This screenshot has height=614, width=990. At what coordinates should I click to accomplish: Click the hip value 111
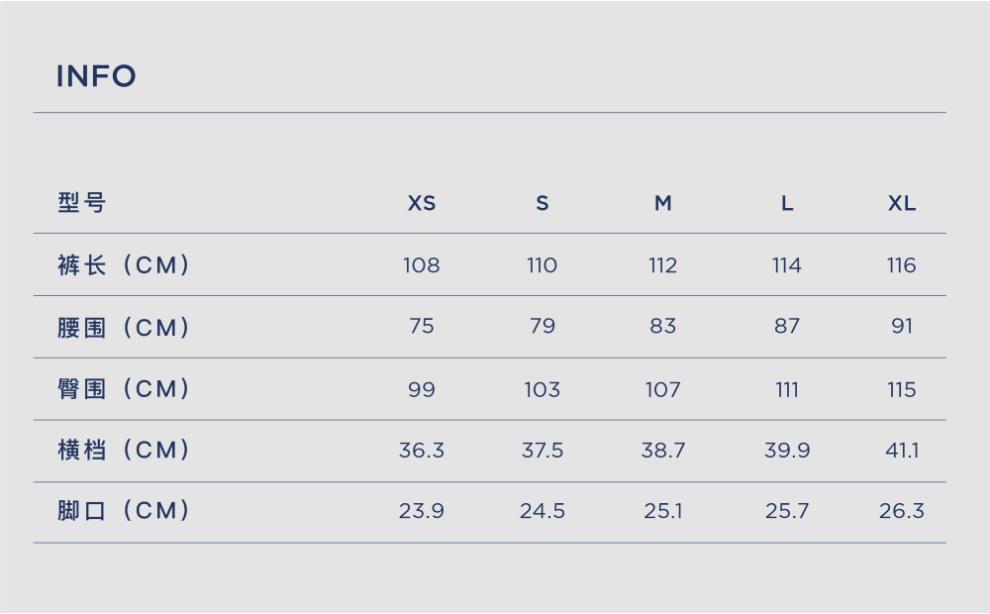[x=787, y=389]
